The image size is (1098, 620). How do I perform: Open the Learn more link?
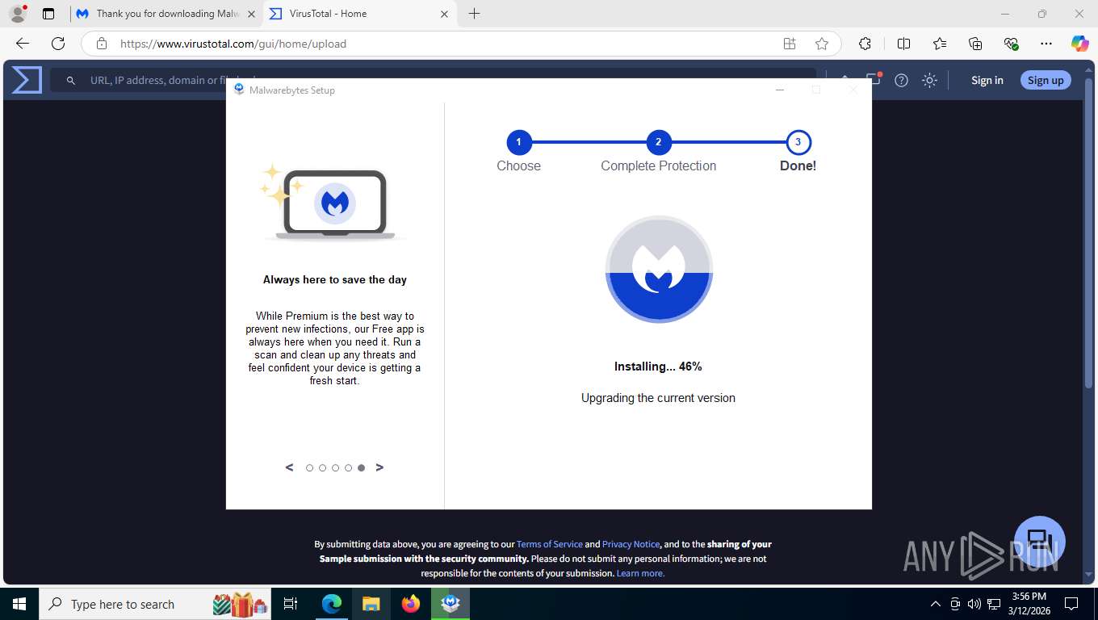(x=640, y=573)
